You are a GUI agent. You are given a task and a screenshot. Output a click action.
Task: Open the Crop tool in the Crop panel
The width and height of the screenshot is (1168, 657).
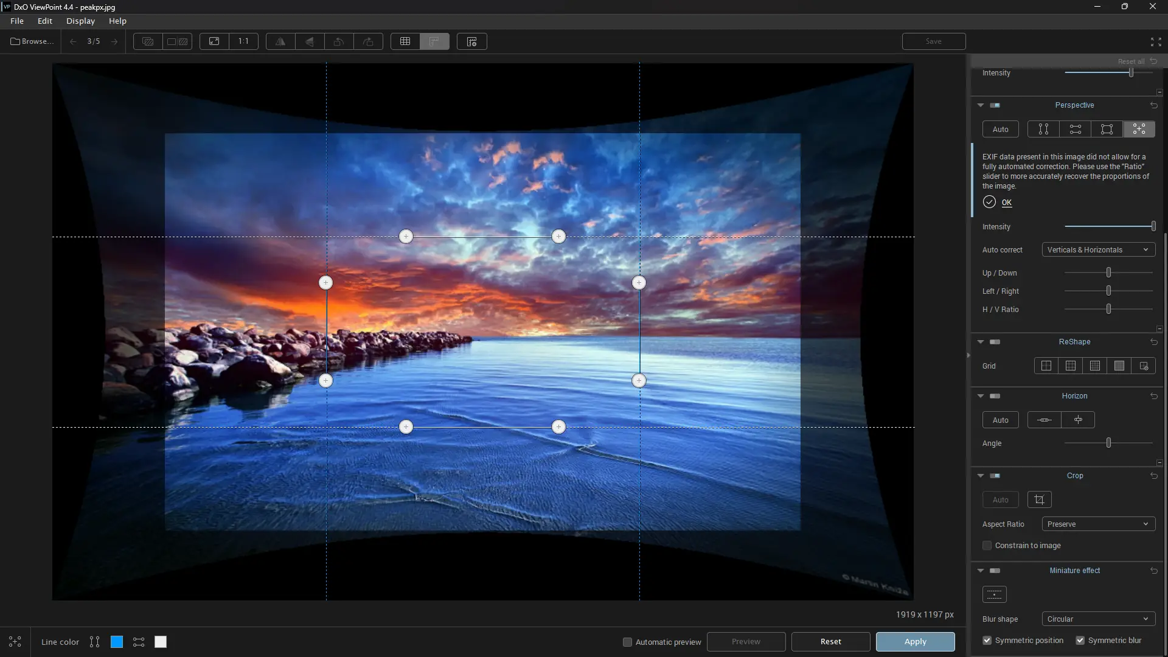(1040, 499)
